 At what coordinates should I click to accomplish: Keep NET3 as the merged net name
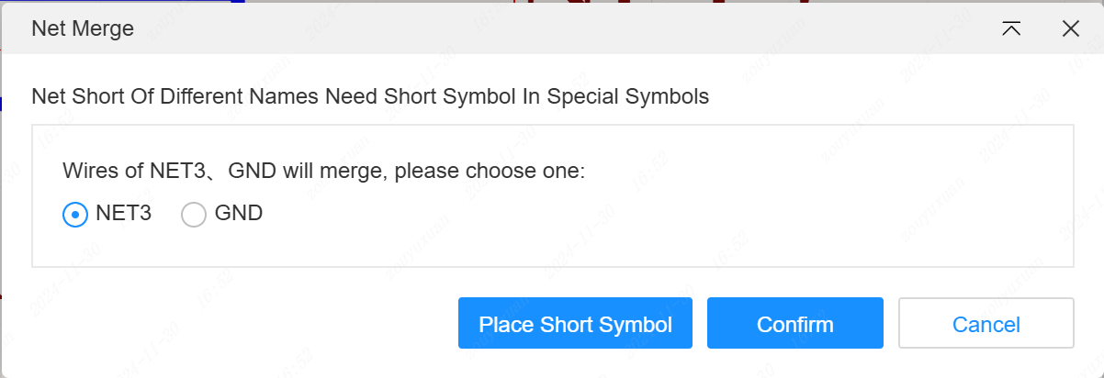pos(75,215)
